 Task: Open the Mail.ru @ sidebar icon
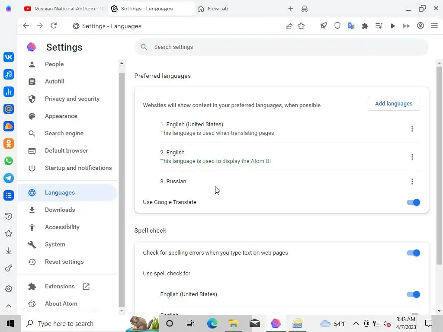click(x=9, y=109)
